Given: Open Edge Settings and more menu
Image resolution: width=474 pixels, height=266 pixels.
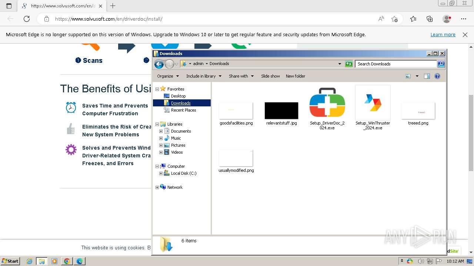Looking at the screenshot, I should click(464, 19).
